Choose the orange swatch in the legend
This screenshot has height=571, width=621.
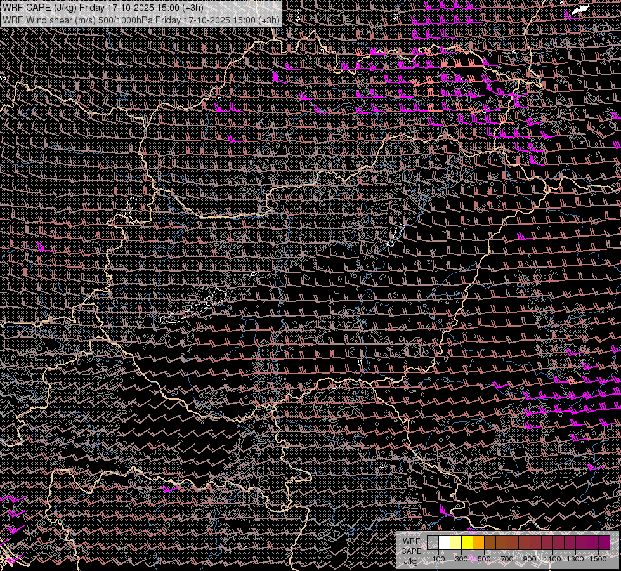(x=478, y=543)
